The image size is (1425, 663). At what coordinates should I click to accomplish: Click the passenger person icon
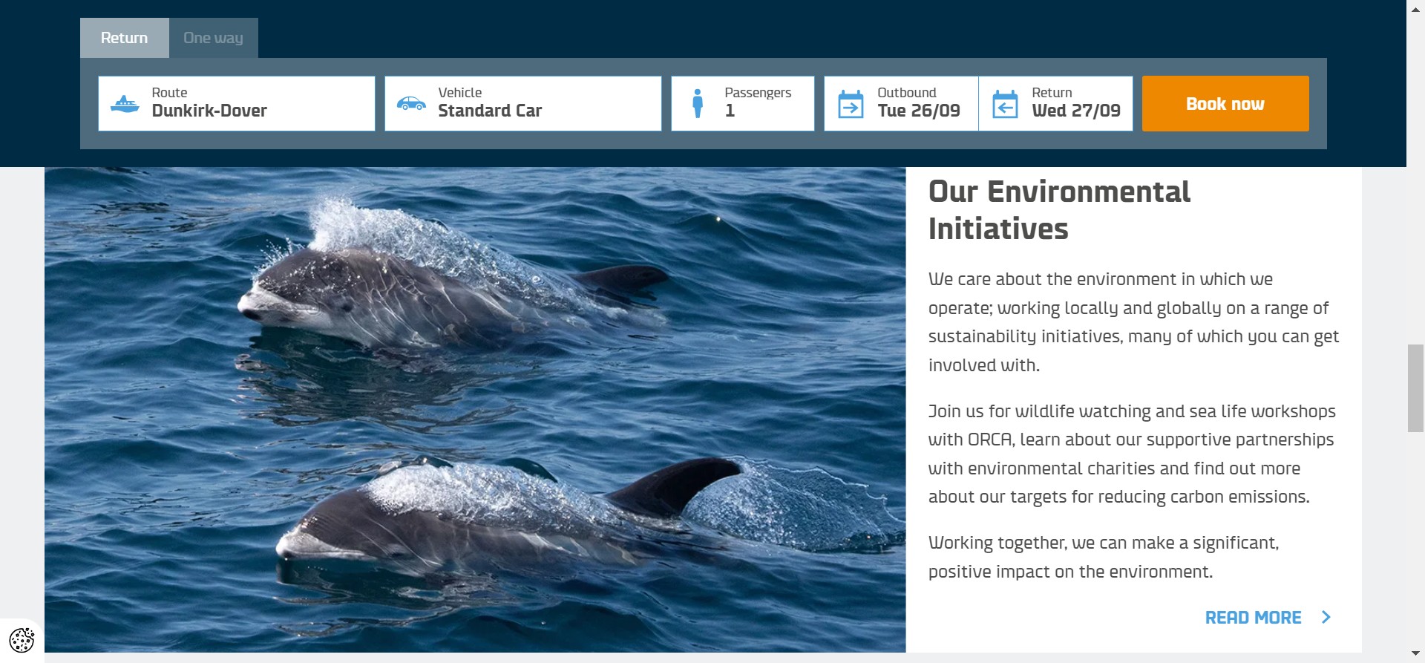tap(698, 104)
